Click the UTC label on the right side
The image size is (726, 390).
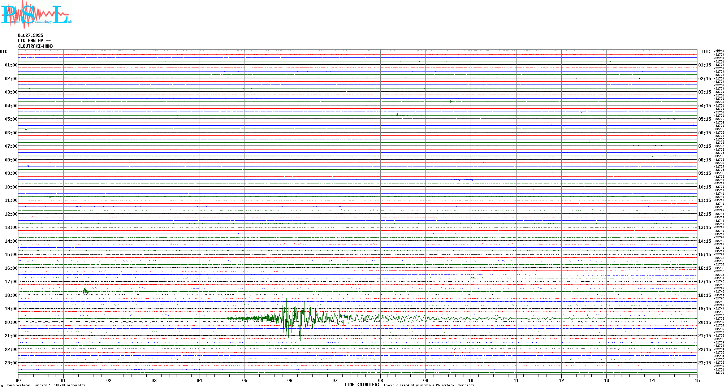tap(706, 52)
